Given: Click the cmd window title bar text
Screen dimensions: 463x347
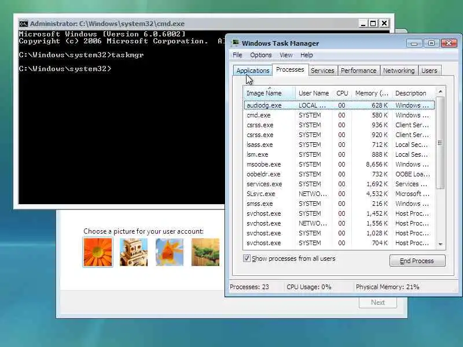Looking at the screenshot, I should point(107,24).
